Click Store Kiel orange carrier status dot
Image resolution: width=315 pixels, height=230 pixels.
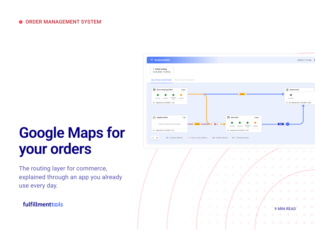[255, 123]
